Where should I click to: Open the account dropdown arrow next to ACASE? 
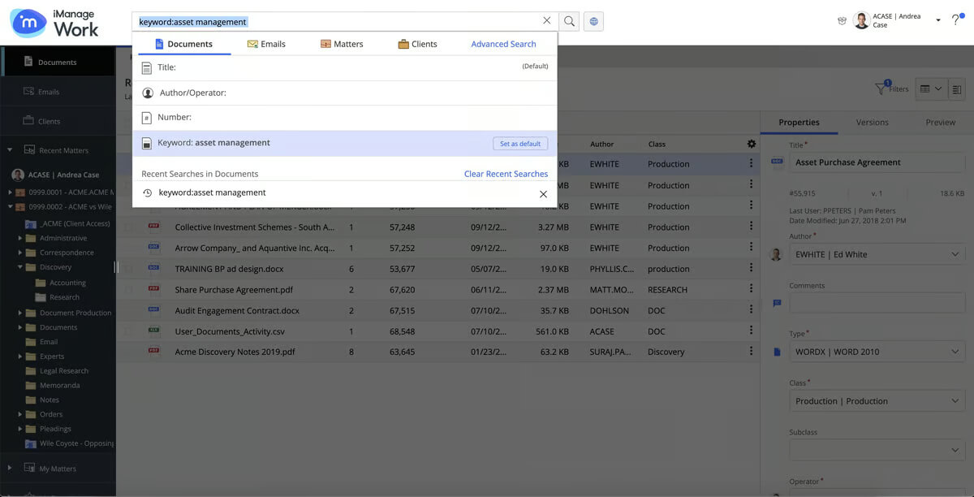[x=938, y=20]
